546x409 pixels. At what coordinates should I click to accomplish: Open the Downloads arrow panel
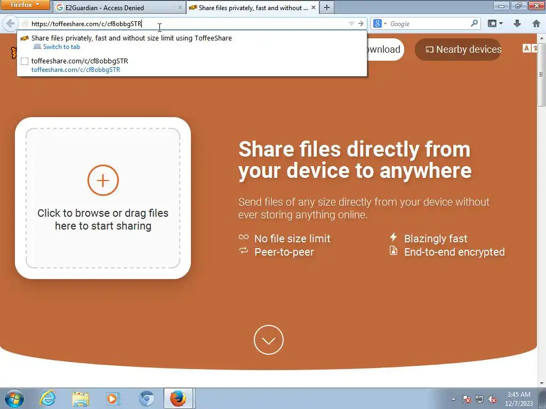[517, 23]
